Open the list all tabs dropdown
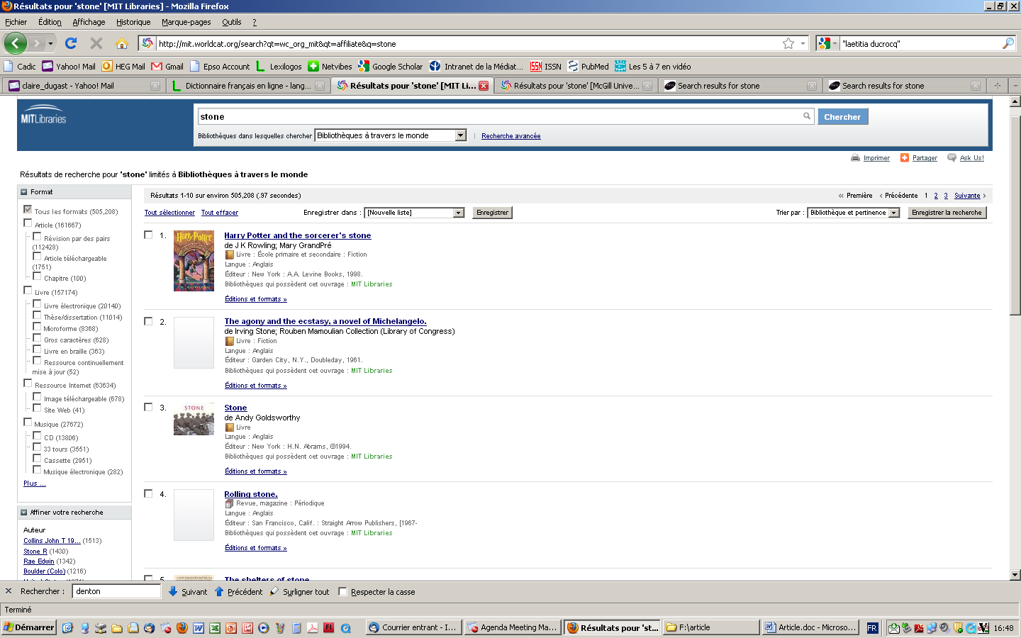 click(1015, 86)
